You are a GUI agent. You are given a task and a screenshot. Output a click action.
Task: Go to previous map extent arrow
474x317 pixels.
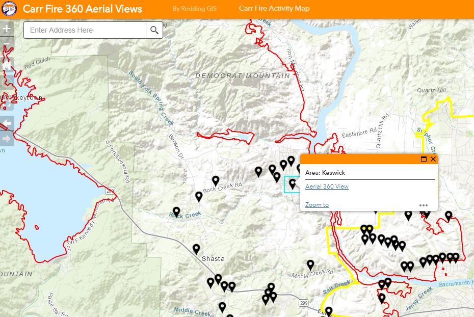point(7,122)
